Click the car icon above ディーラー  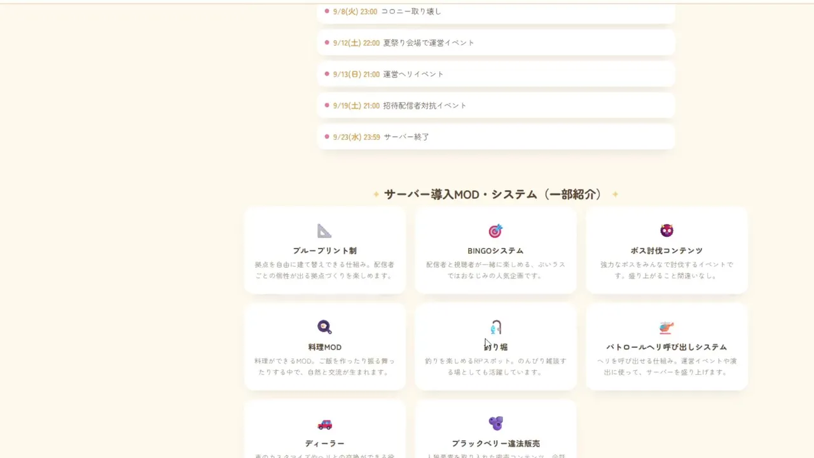point(324,424)
